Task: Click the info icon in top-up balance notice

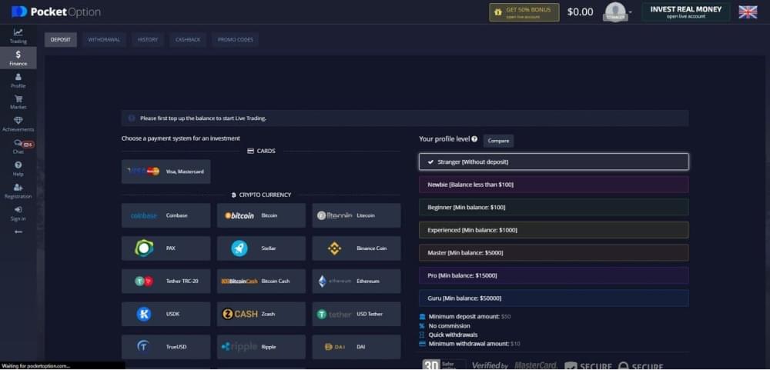Action: click(x=131, y=118)
